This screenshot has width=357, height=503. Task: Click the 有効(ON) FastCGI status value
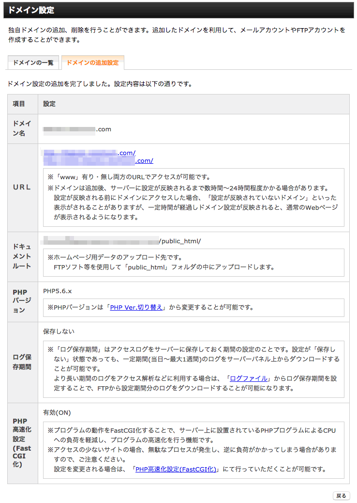(x=57, y=412)
